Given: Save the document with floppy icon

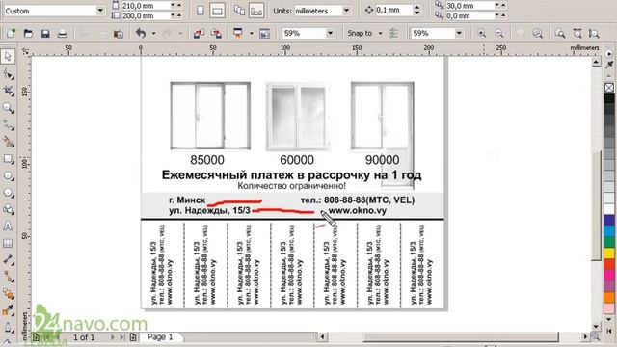Looking at the screenshot, I should pos(45,34).
